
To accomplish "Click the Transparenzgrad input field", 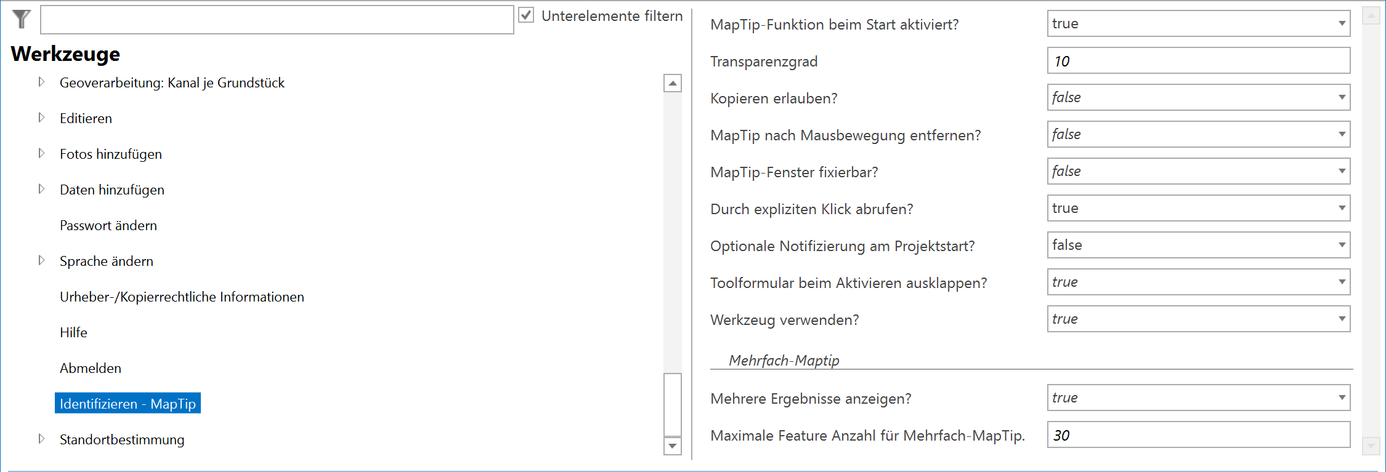I will pos(1198,60).
